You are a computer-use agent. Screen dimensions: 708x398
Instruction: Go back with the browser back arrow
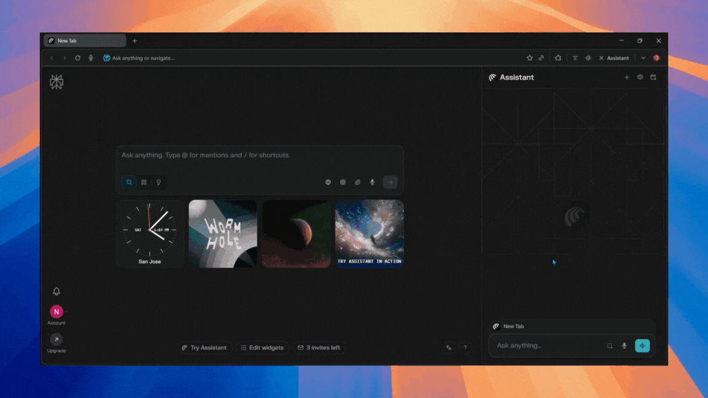click(x=52, y=58)
